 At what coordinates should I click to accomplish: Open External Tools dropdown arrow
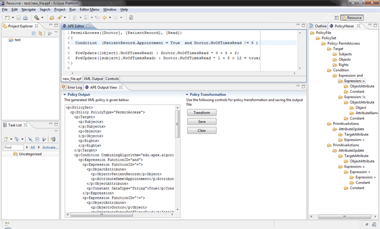pyautogui.click(x=42, y=18)
